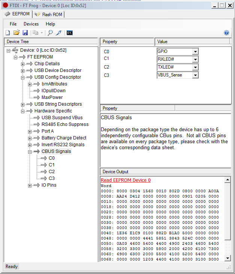Open the C0 GPIO dropdown
235x274 pixels.
click(x=195, y=52)
